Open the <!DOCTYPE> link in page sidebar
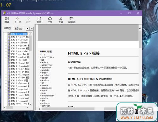 [x=47, y=57]
